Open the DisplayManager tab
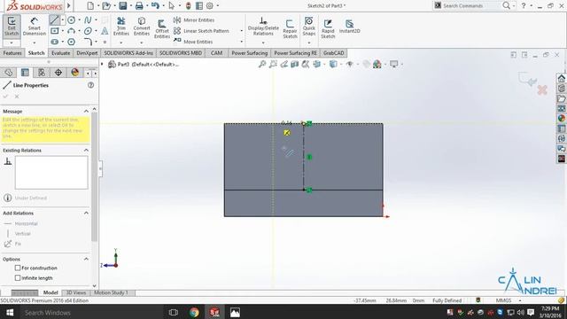The width and height of the screenshot is (567, 319). [x=74, y=73]
